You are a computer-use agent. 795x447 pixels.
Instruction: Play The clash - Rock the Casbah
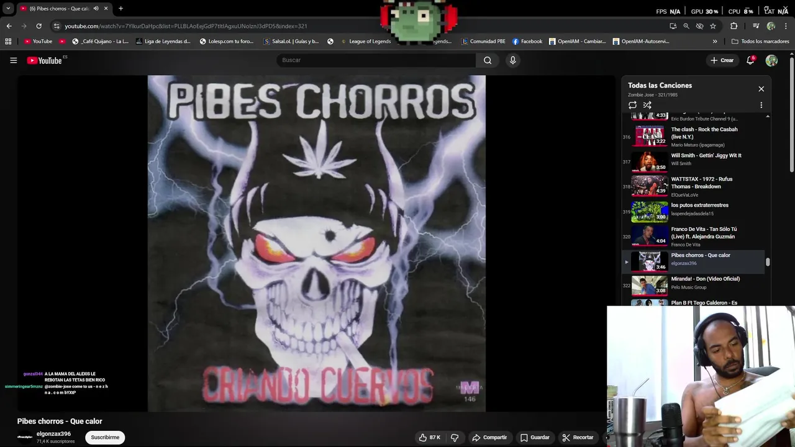(704, 133)
